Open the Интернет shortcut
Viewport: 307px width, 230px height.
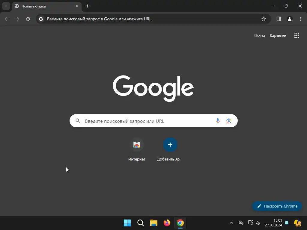[137, 150]
